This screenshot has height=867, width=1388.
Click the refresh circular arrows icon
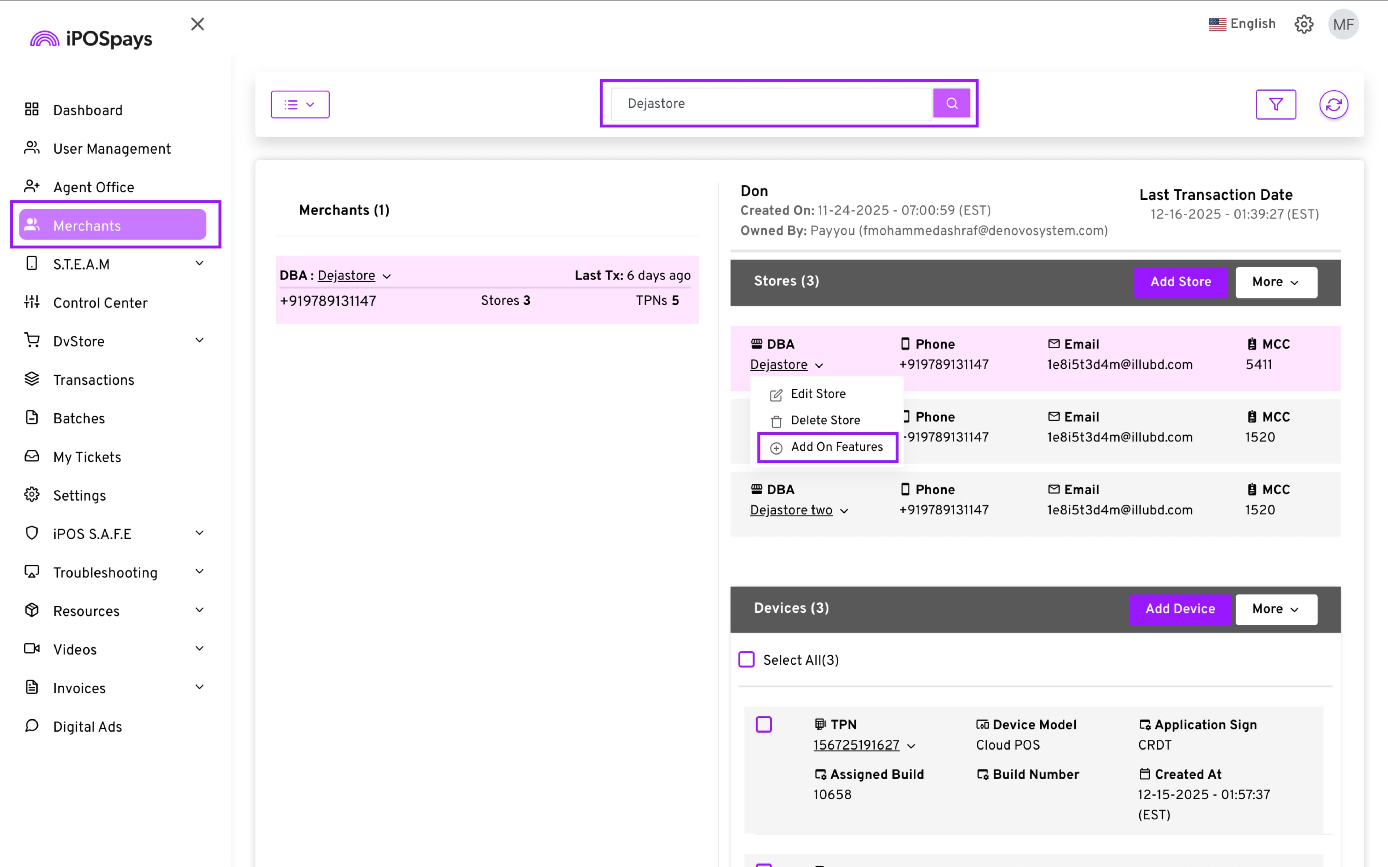click(x=1333, y=104)
